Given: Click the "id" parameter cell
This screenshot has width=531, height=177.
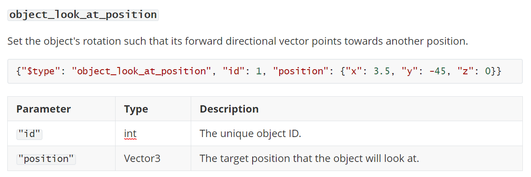Looking at the screenshot, I should click(x=29, y=134).
